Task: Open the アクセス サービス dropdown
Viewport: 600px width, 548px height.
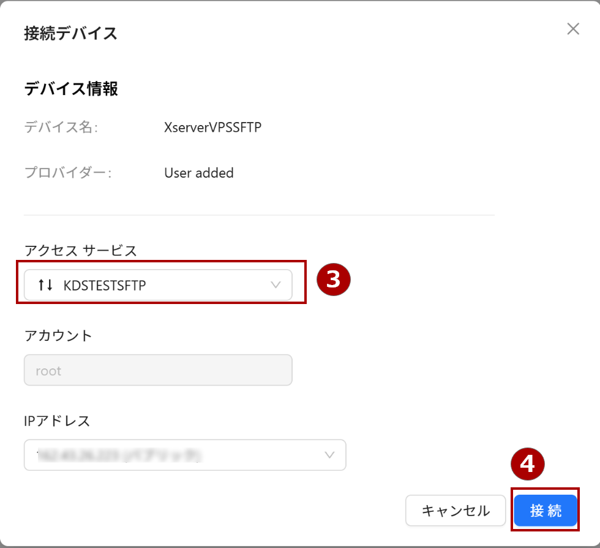Action: [158, 285]
